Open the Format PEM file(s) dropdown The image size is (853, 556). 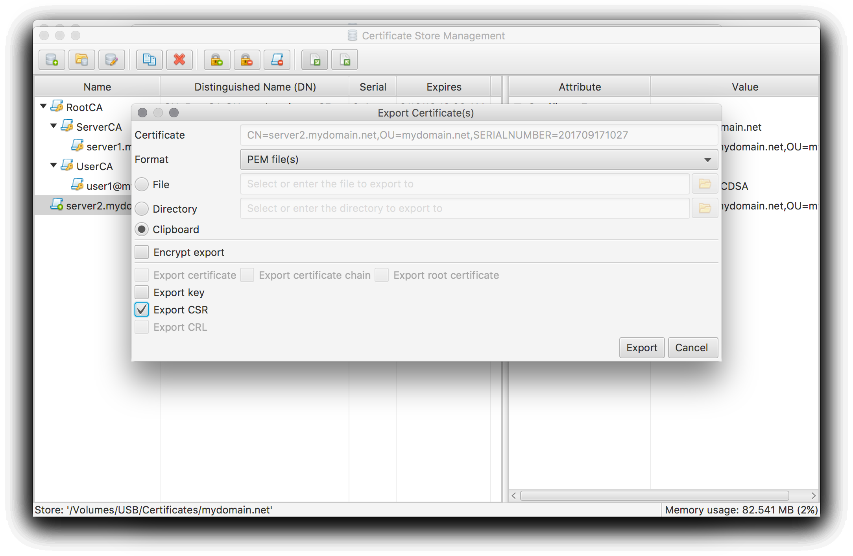(x=478, y=160)
